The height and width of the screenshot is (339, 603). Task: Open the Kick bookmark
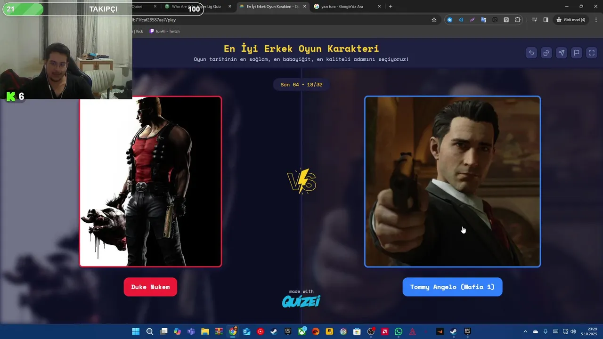click(x=138, y=31)
